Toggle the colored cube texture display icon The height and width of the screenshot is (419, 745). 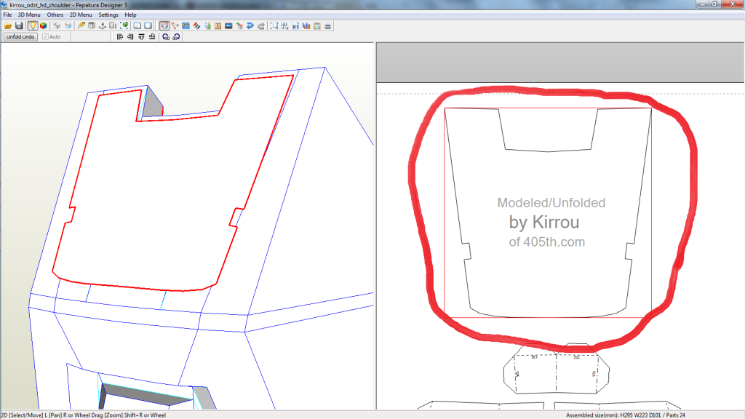pyautogui.click(x=43, y=25)
